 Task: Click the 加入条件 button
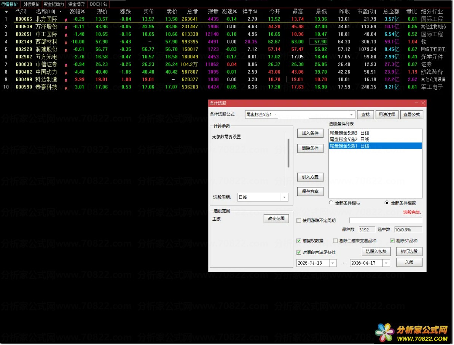tap(310, 133)
